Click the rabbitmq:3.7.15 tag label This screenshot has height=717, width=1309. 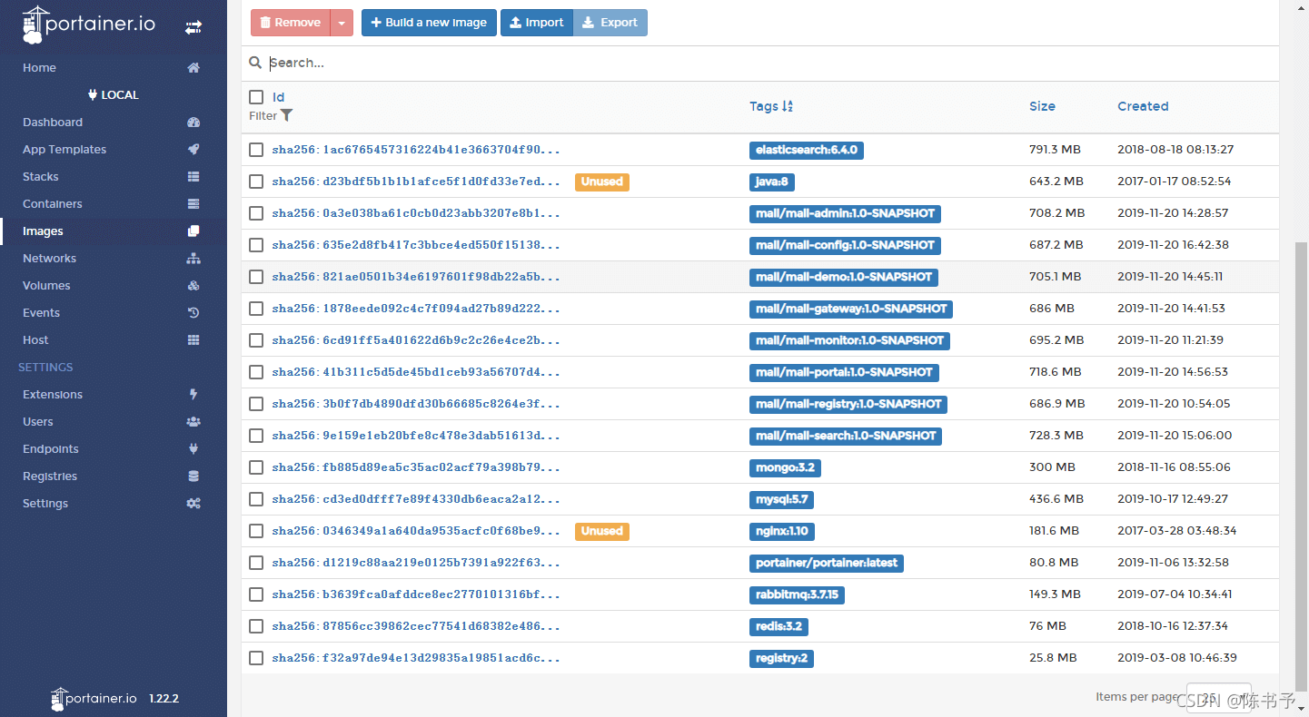(798, 594)
